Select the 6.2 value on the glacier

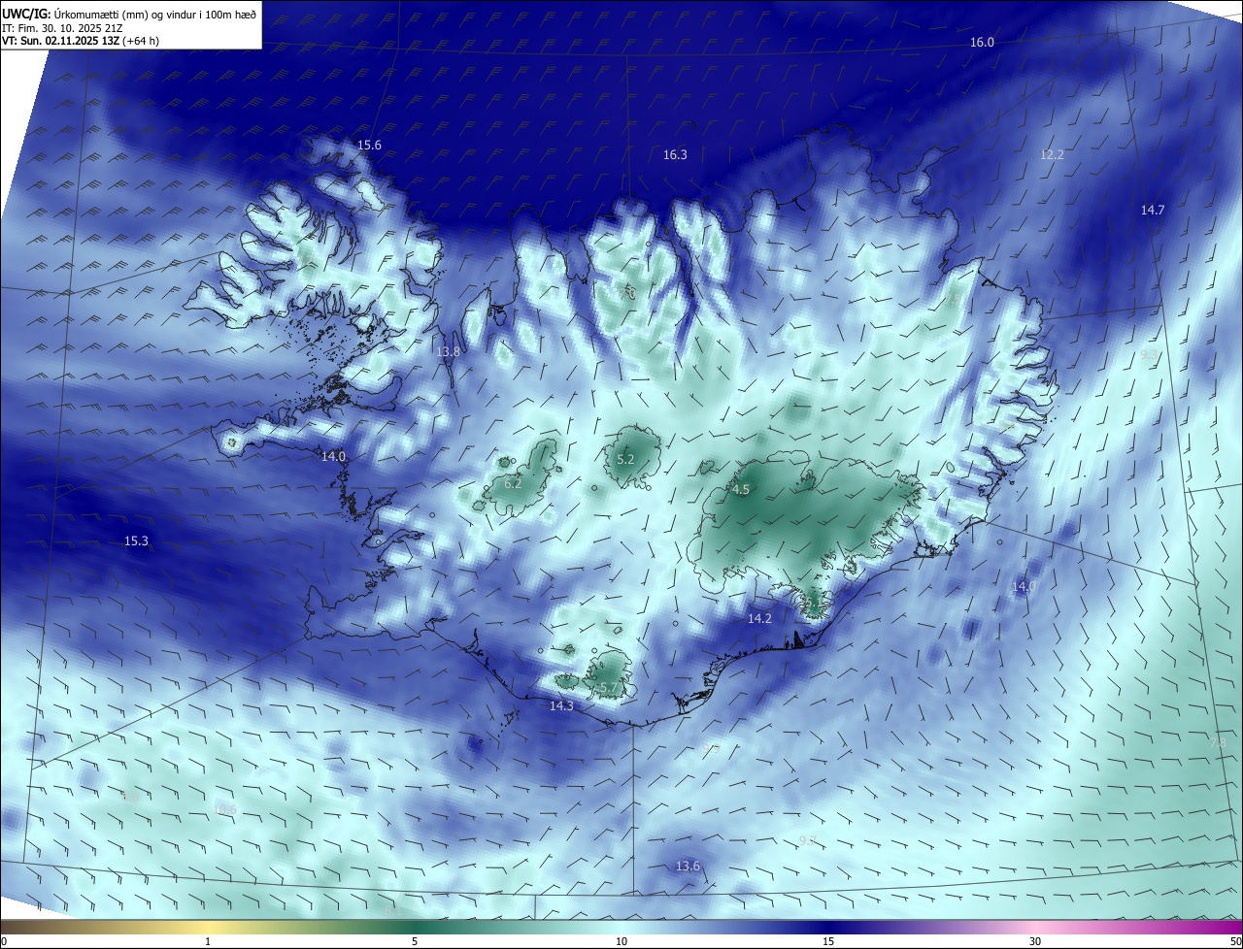pos(513,482)
